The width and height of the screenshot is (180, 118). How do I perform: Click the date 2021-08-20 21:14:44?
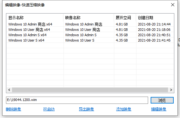(x=154, y=24)
